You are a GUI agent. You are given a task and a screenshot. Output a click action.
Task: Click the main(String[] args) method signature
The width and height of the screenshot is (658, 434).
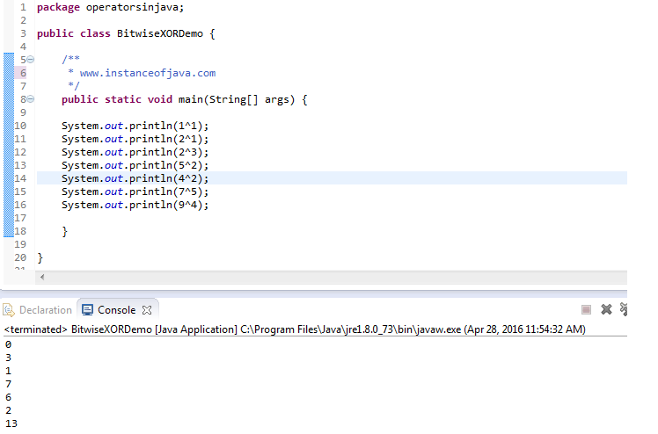237,99
